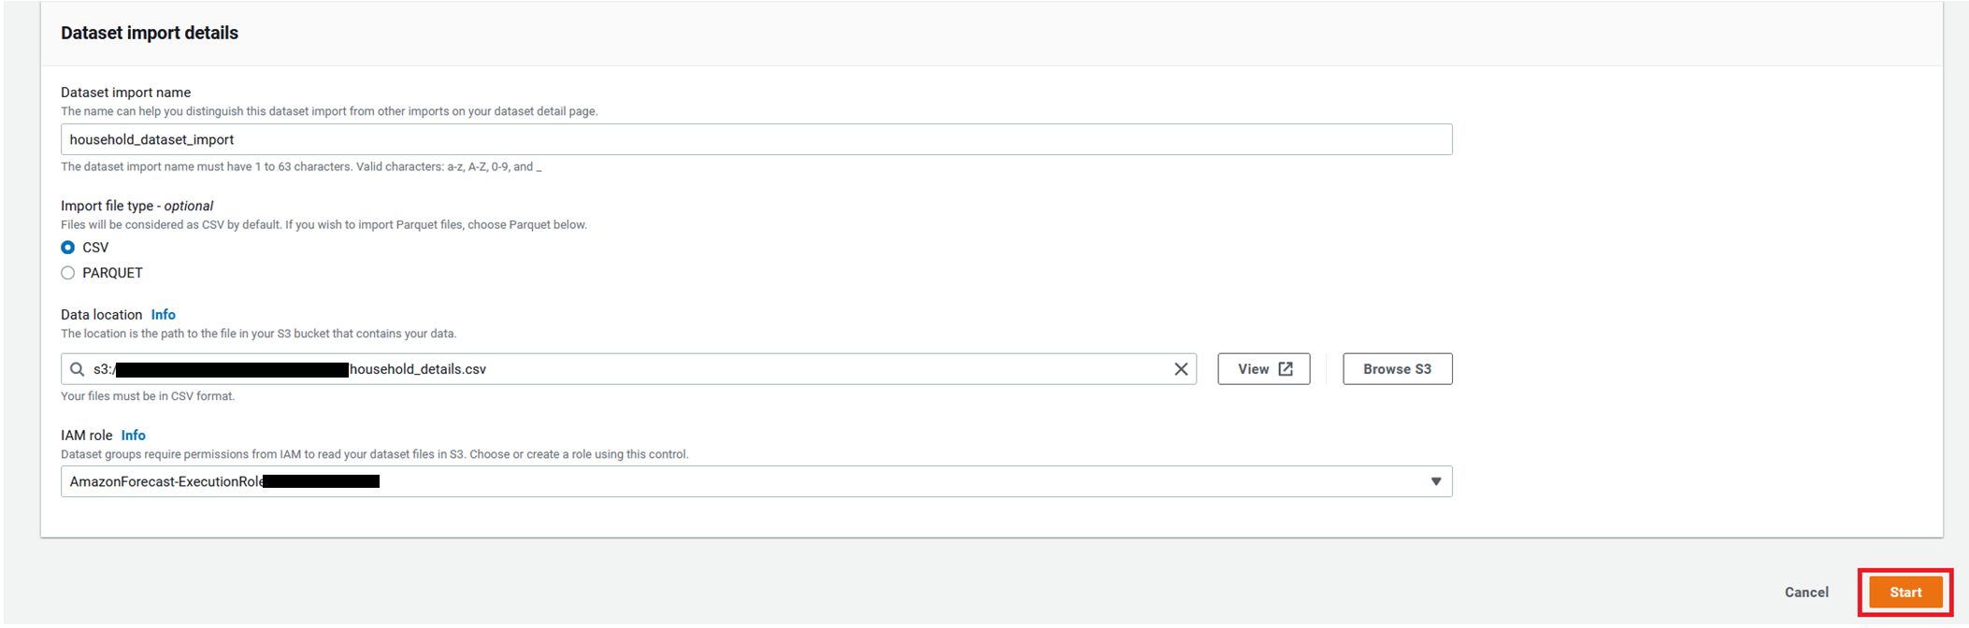Screen dimensions: 1969x628
Task: Select the CSV file type radio button
Action: (x=67, y=248)
